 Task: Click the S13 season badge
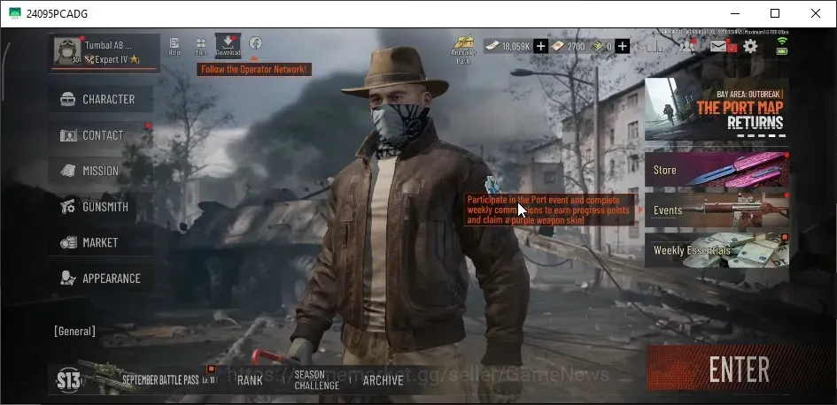pos(69,380)
